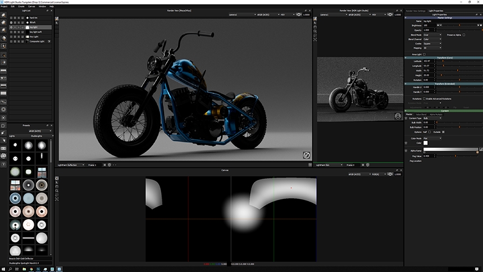Click the white Color swatch
483x272 pixels.
(x=425, y=143)
